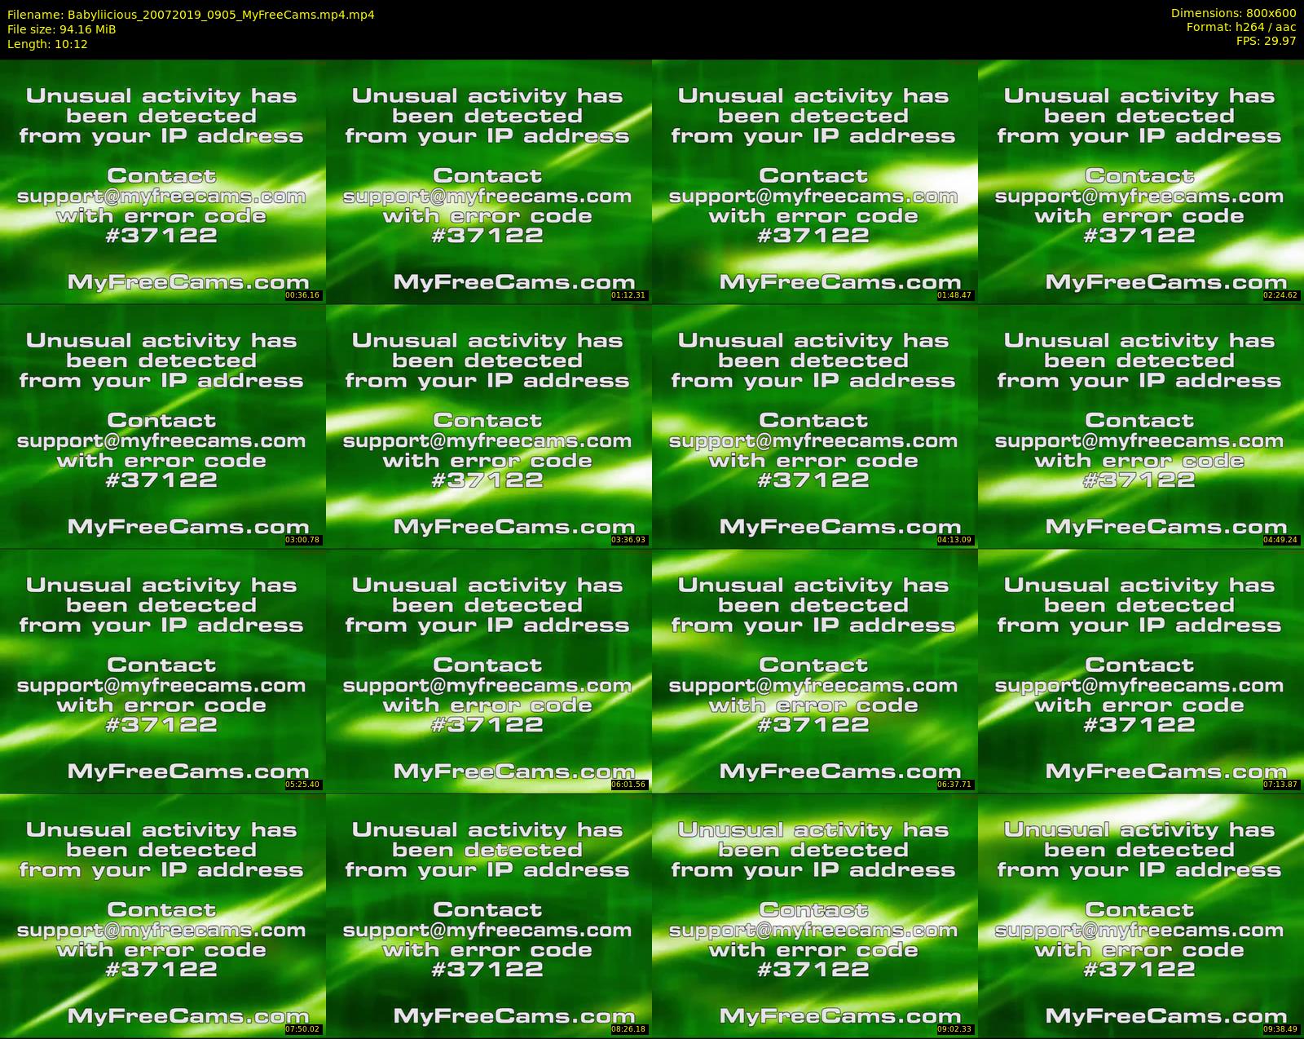Open the frame thumbnail stamped 01:12.31
The image size is (1304, 1039).
487,181
